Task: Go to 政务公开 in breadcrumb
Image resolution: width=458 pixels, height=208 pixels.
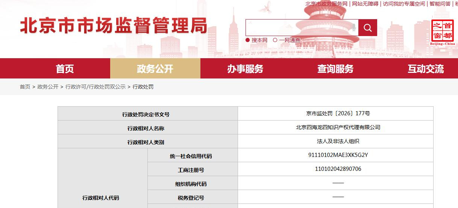Action: click(48, 87)
